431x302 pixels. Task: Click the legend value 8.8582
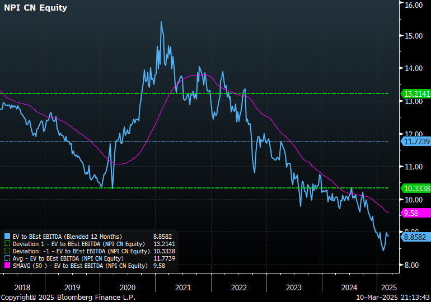point(162,237)
